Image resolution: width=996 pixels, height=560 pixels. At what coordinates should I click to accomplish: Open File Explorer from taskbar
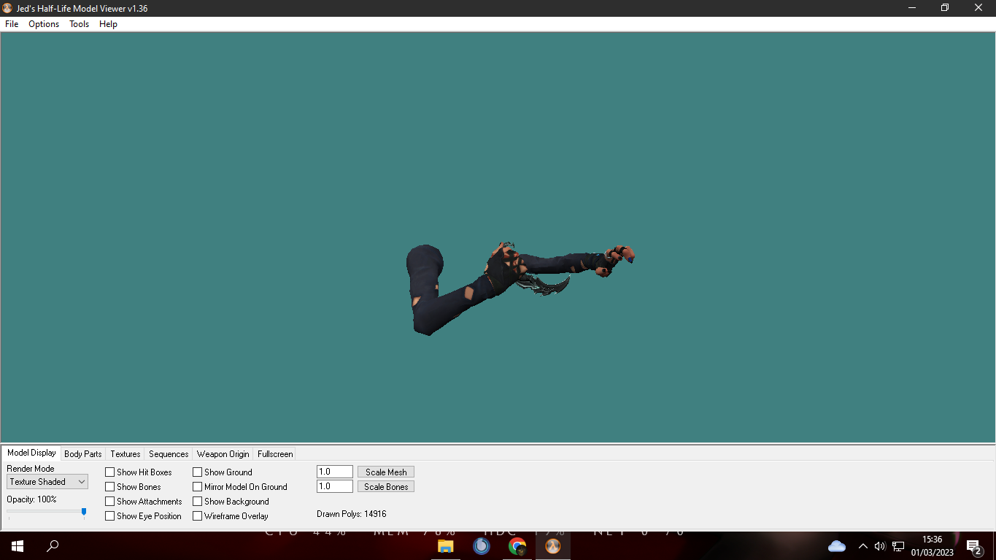pyautogui.click(x=446, y=546)
